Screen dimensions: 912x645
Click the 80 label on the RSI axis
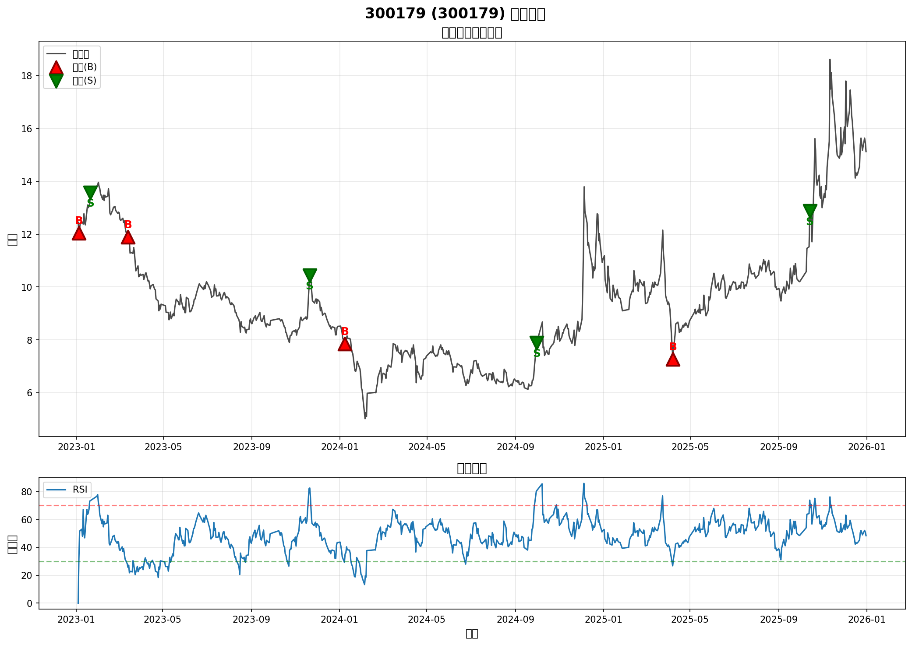27,492
